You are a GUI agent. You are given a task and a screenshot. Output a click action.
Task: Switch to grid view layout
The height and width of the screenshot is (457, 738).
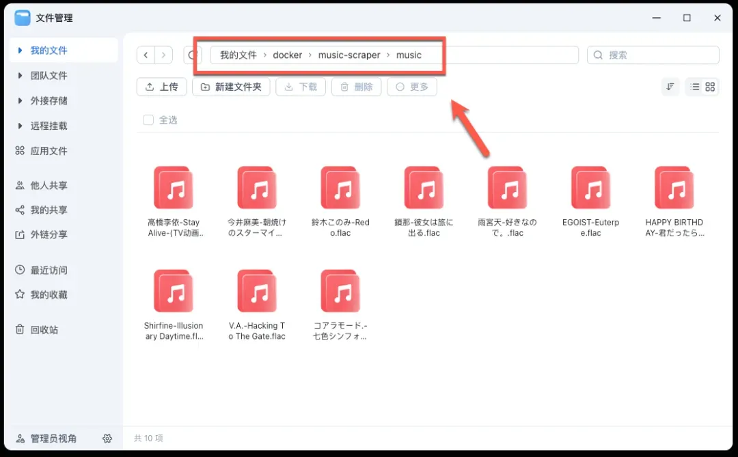coord(710,87)
